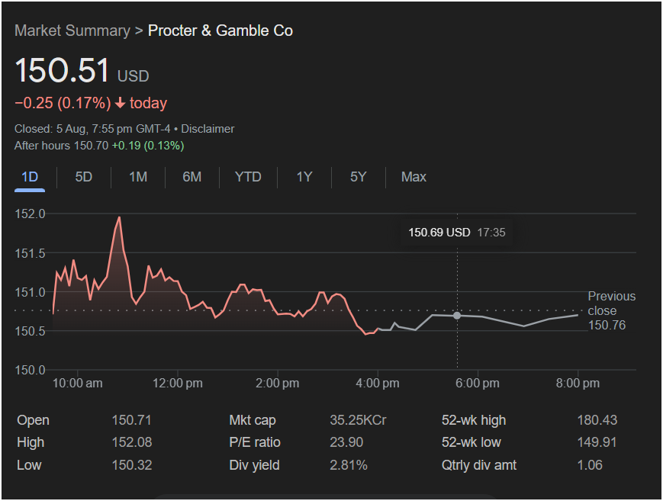Click the hover point marker on chart
The width and height of the screenshot is (663, 501).
(457, 316)
